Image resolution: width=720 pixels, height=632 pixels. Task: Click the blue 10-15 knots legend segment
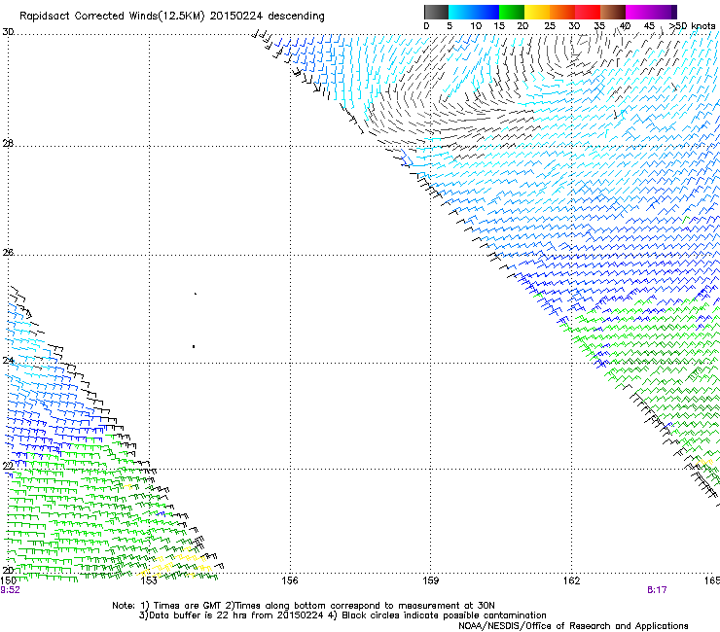pyautogui.click(x=486, y=12)
